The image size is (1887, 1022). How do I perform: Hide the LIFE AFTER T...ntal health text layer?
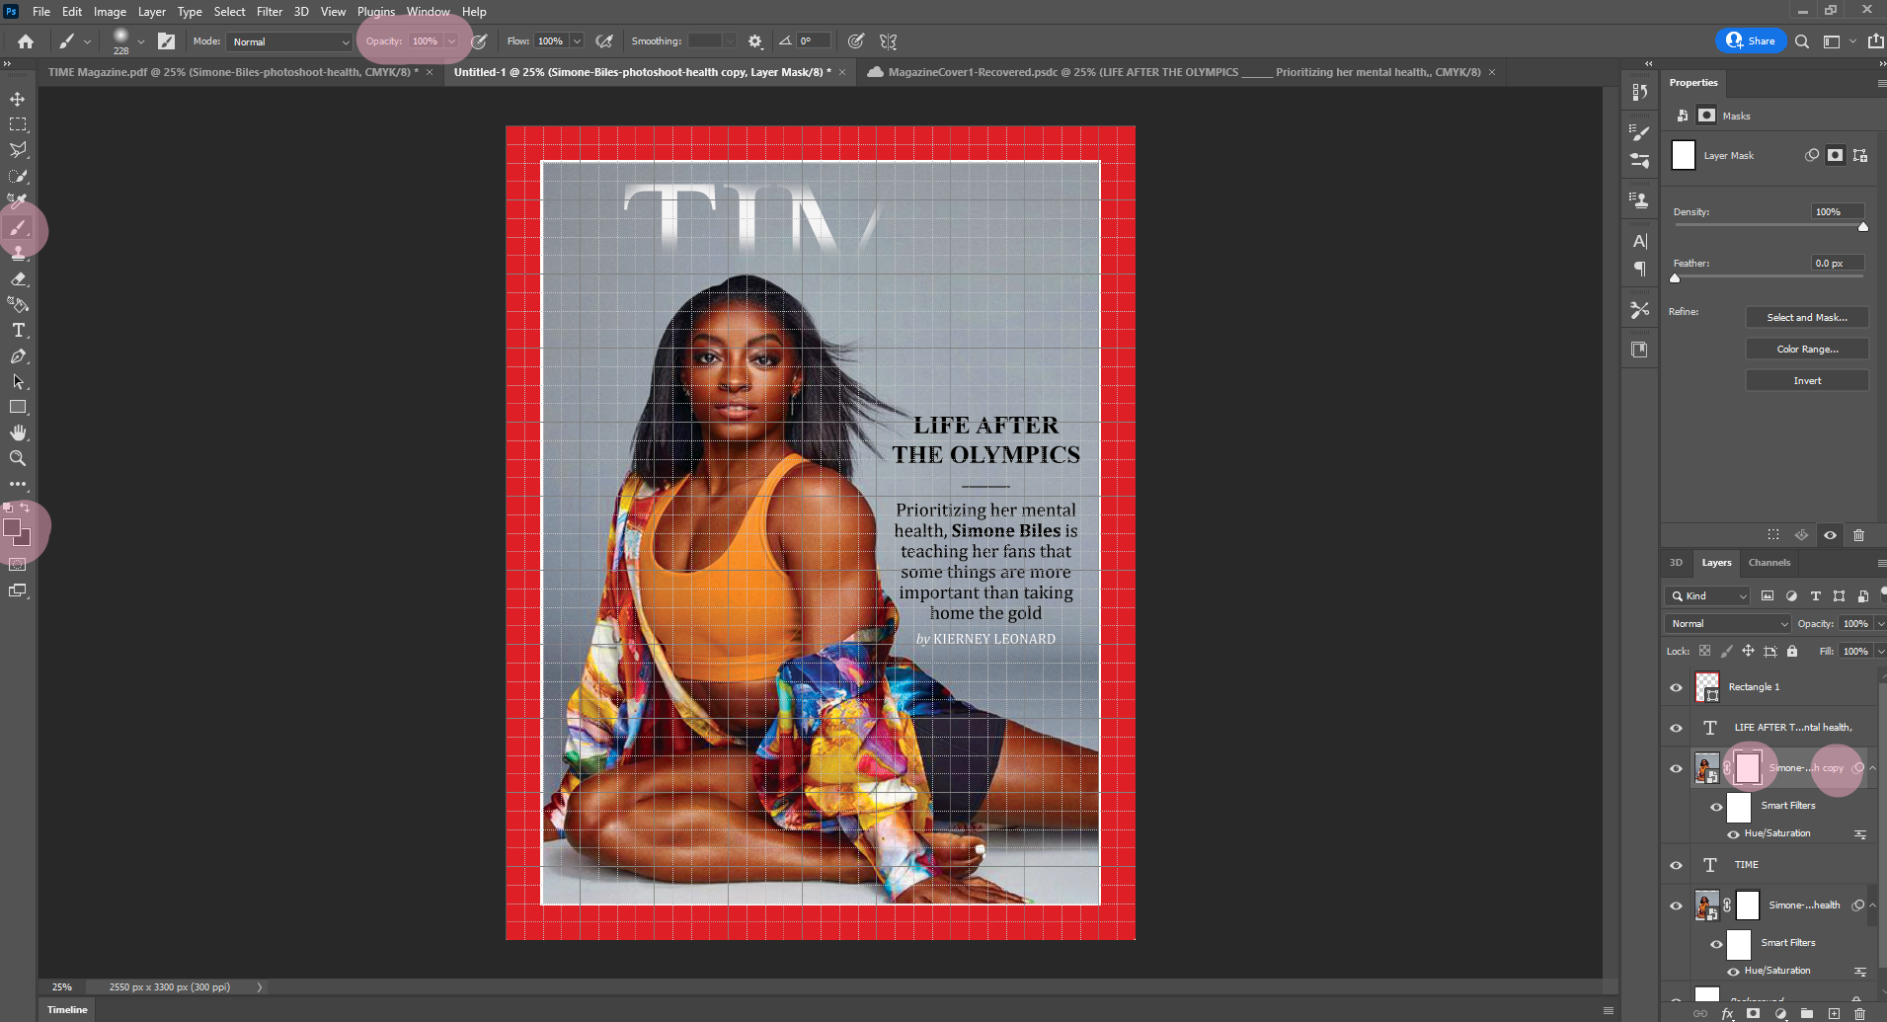[1676, 728]
